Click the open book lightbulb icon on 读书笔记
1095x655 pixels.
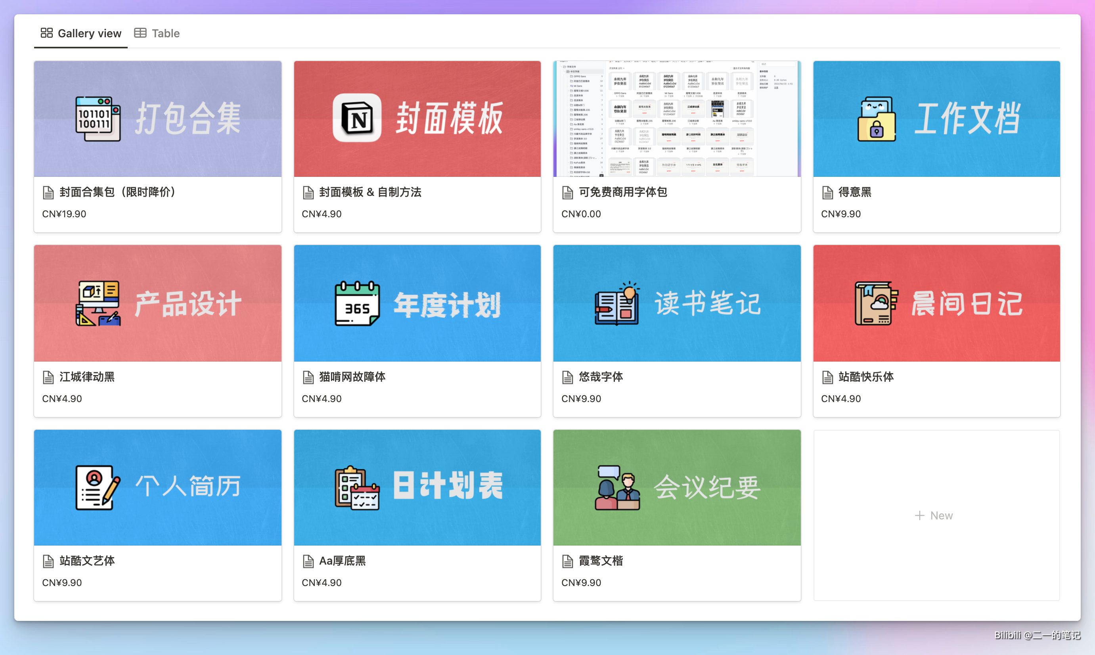pyautogui.click(x=617, y=303)
